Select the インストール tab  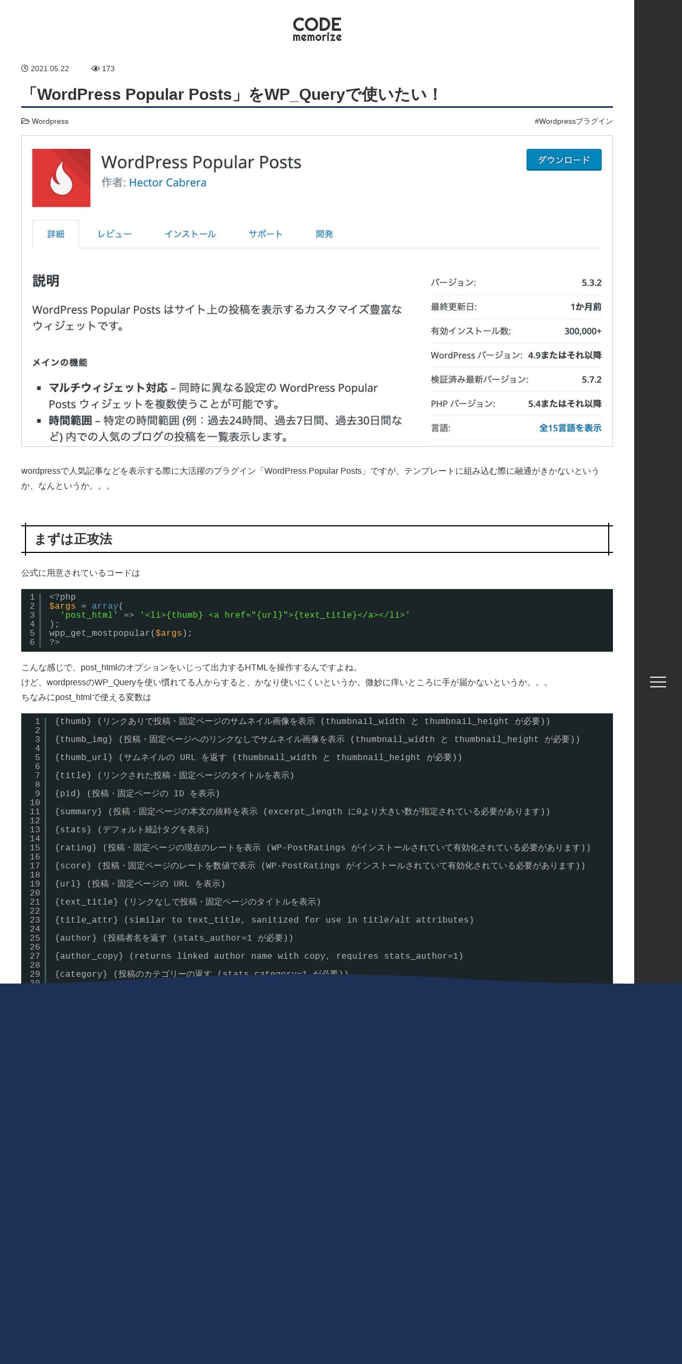[x=190, y=234]
